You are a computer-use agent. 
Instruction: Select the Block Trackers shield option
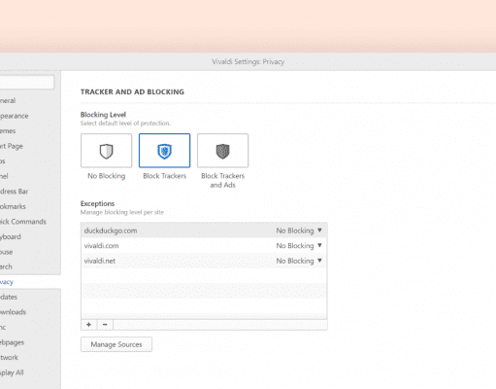(x=164, y=151)
